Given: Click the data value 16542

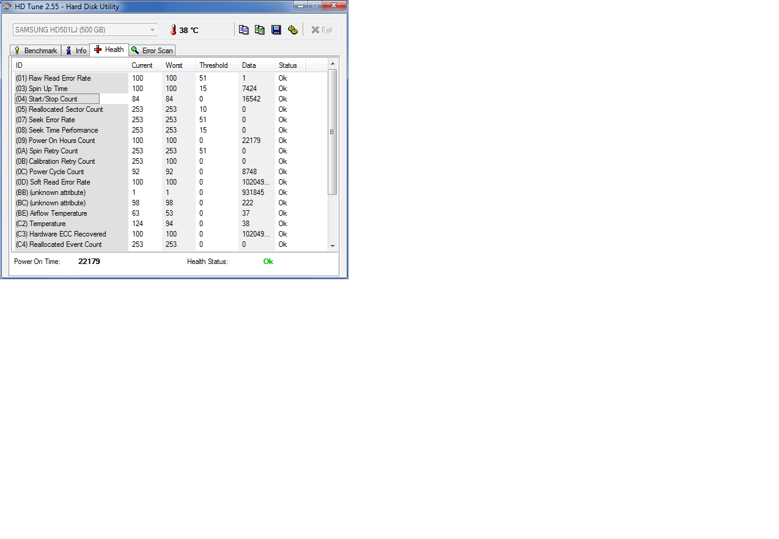Looking at the screenshot, I should click(251, 99).
